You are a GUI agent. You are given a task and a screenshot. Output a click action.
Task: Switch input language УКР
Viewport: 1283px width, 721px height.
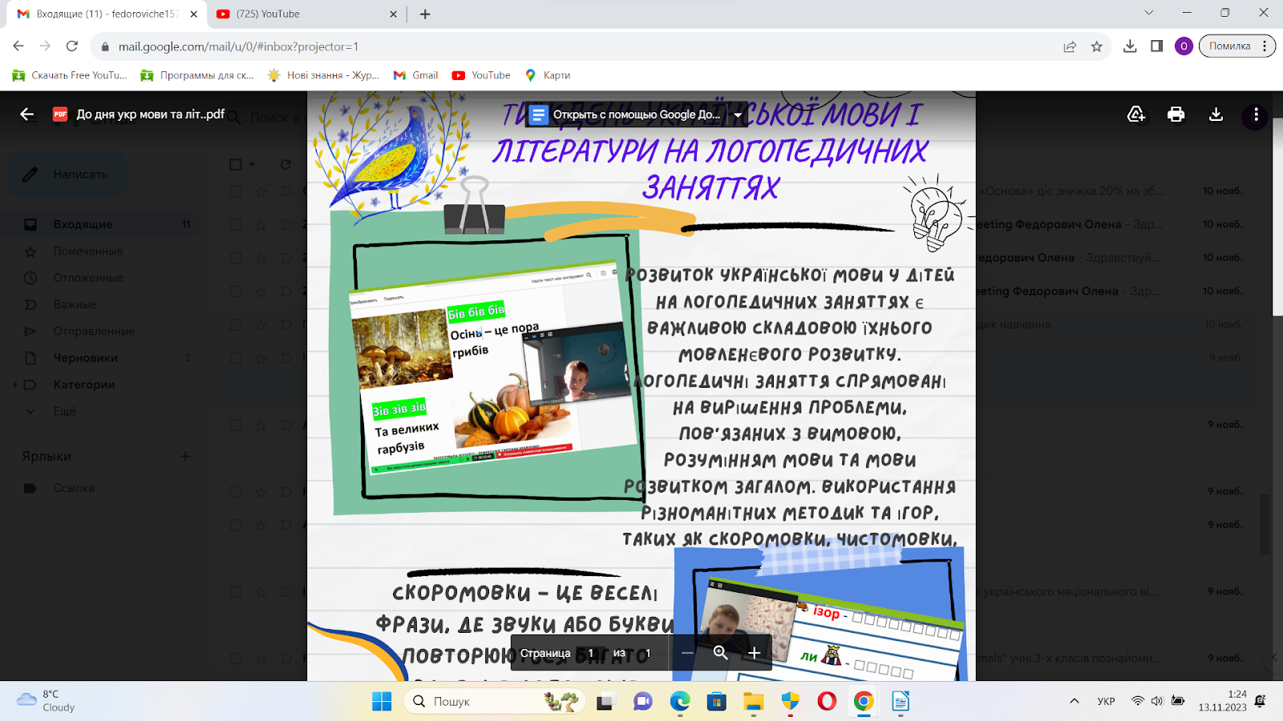click(1107, 702)
